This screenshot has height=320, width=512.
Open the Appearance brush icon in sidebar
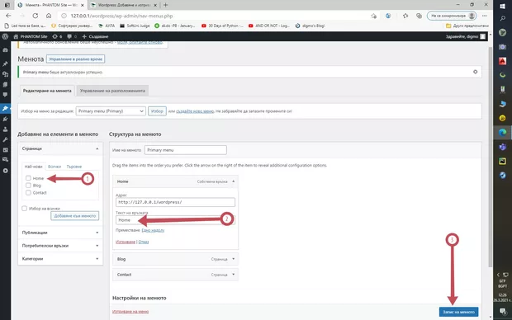click(5, 108)
